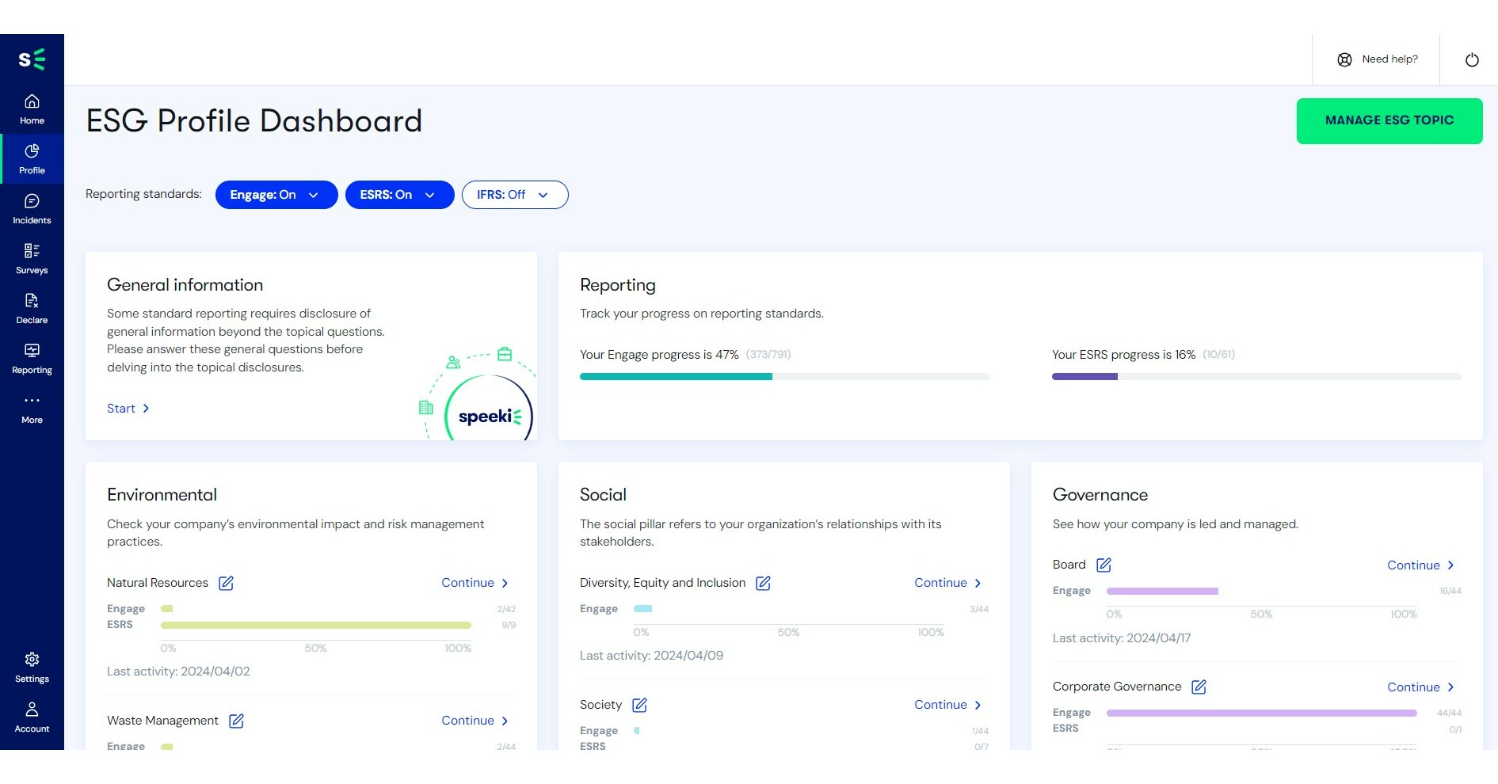Expand the Engage standard dropdown
The height and width of the screenshot is (784, 1498).
313,194
